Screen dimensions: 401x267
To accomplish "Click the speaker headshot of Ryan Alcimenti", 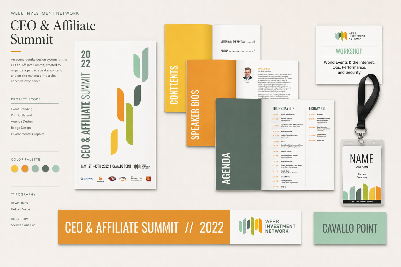I will point(247,74).
